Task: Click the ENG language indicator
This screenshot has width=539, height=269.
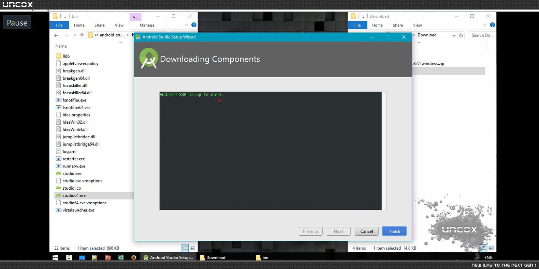Action: [488, 257]
